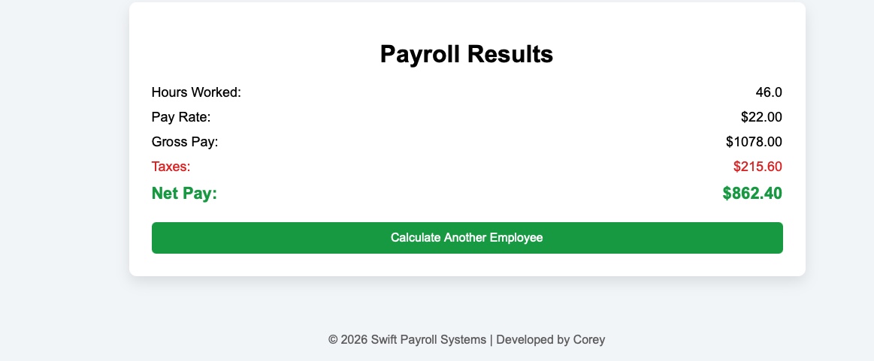This screenshot has width=874, height=361.
Task: Click the Calculate Another Employee button
Action: pyautogui.click(x=467, y=238)
